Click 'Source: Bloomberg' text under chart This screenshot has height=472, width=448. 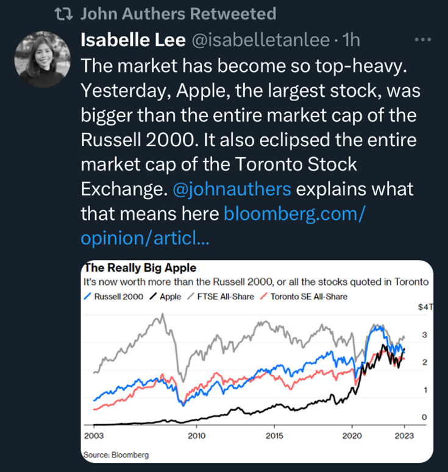coord(115,454)
